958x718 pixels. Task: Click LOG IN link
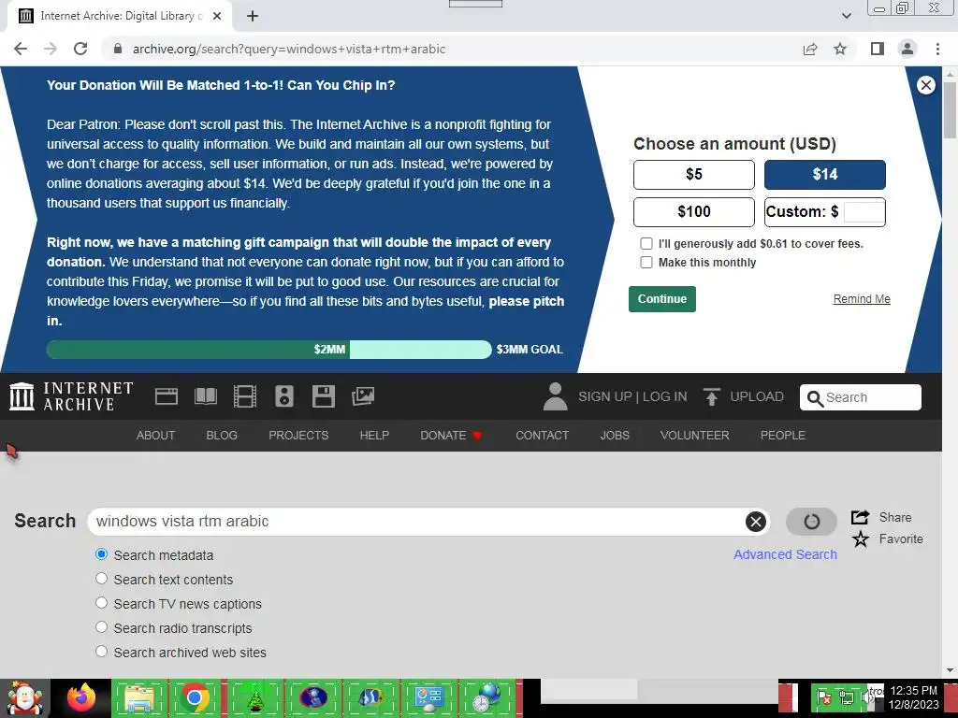tap(665, 396)
